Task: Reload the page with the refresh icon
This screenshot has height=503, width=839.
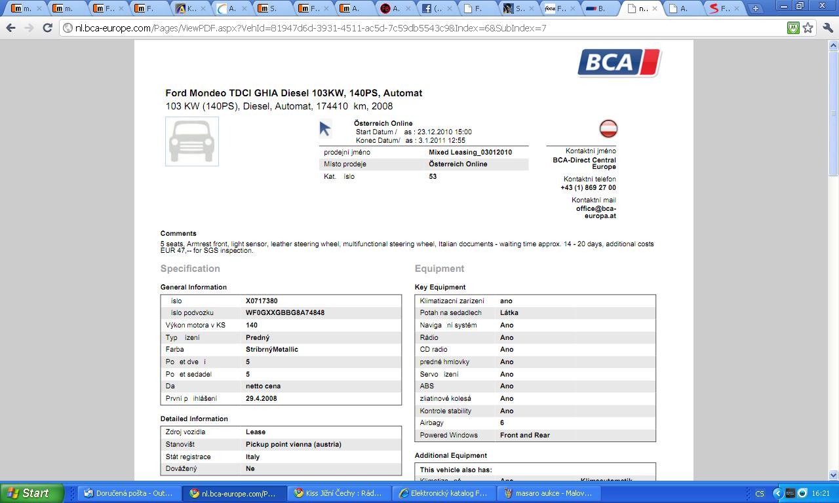Action: click(47, 28)
